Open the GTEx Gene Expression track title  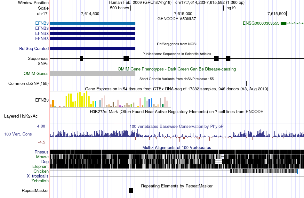click(177, 89)
